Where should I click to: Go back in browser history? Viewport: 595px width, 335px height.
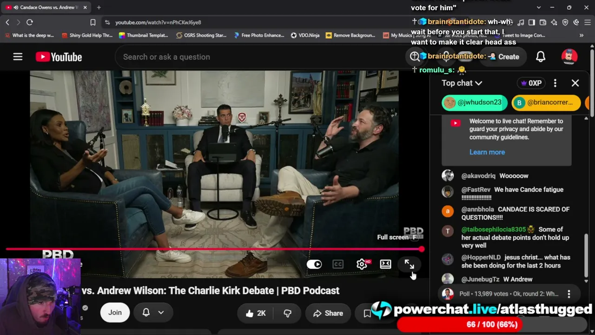[7, 22]
